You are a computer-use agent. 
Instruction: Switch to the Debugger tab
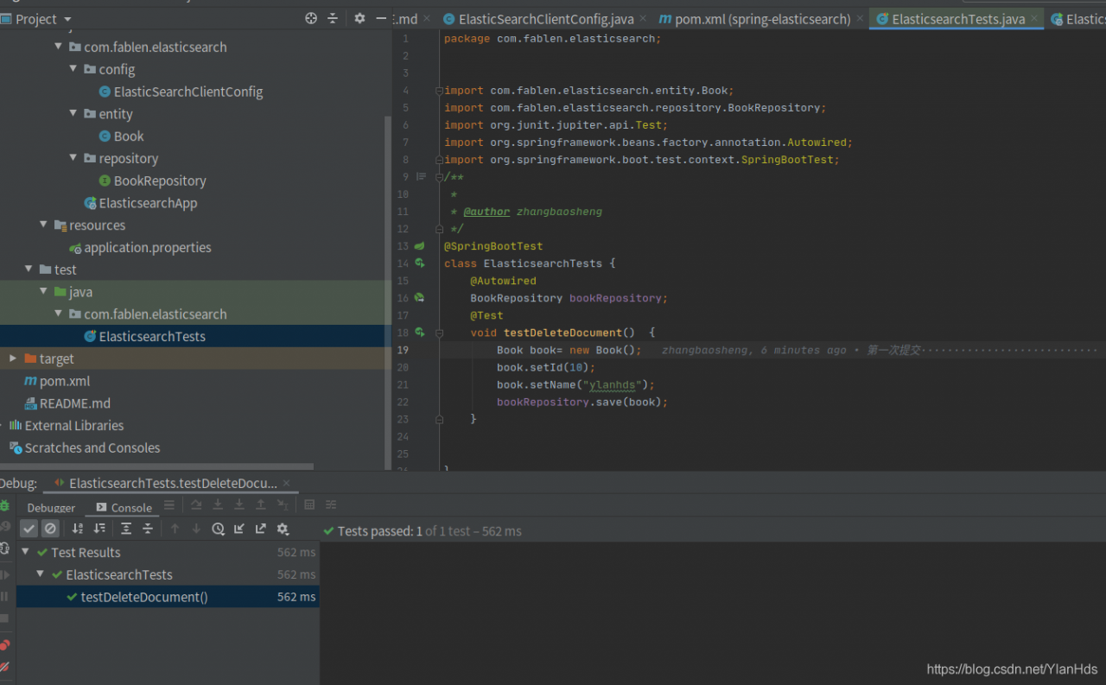[x=51, y=508]
